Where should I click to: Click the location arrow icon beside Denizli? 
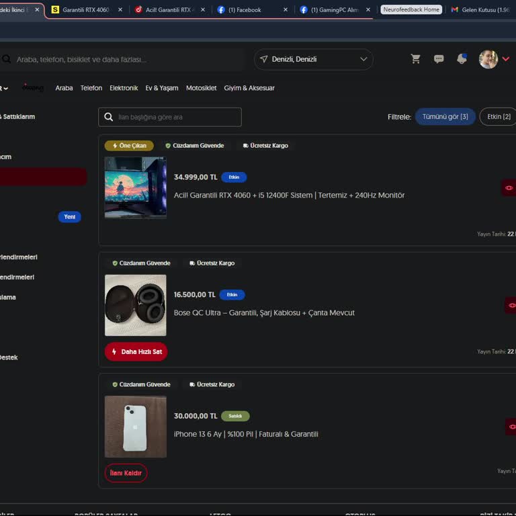pyautogui.click(x=263, y=59)
